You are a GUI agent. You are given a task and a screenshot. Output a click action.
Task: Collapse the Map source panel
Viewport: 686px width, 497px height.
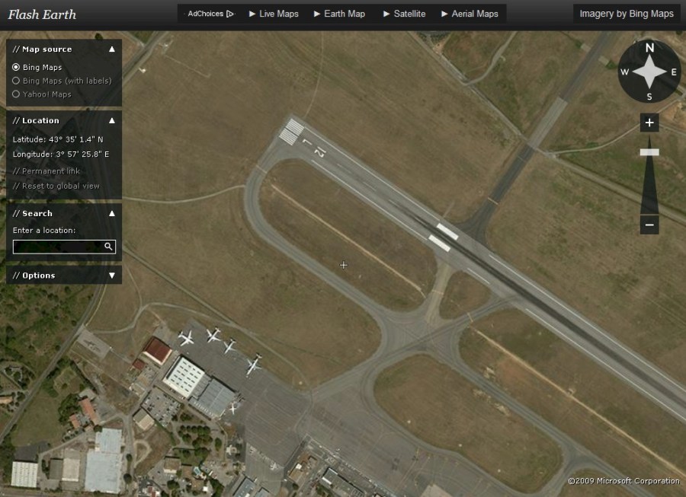pyautogui.click(x=112, y=49)
